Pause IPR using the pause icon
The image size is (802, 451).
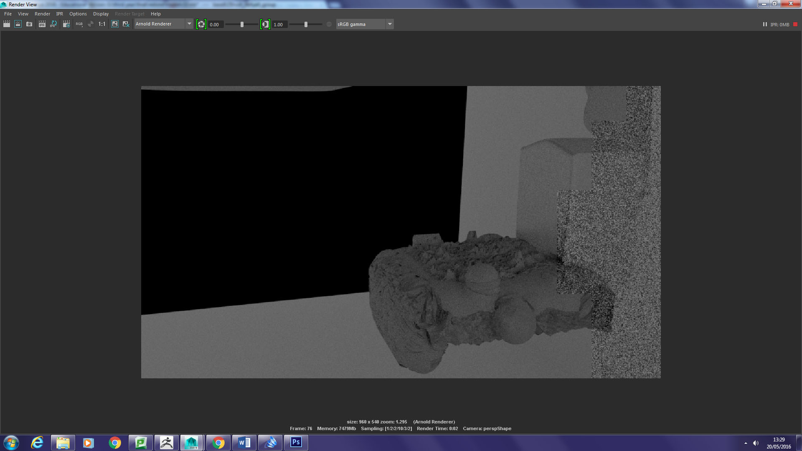(765, 24)
